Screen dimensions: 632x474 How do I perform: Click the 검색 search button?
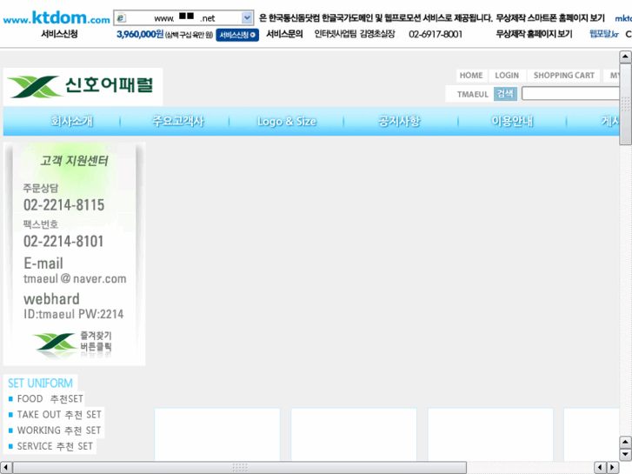pos(505,94)
